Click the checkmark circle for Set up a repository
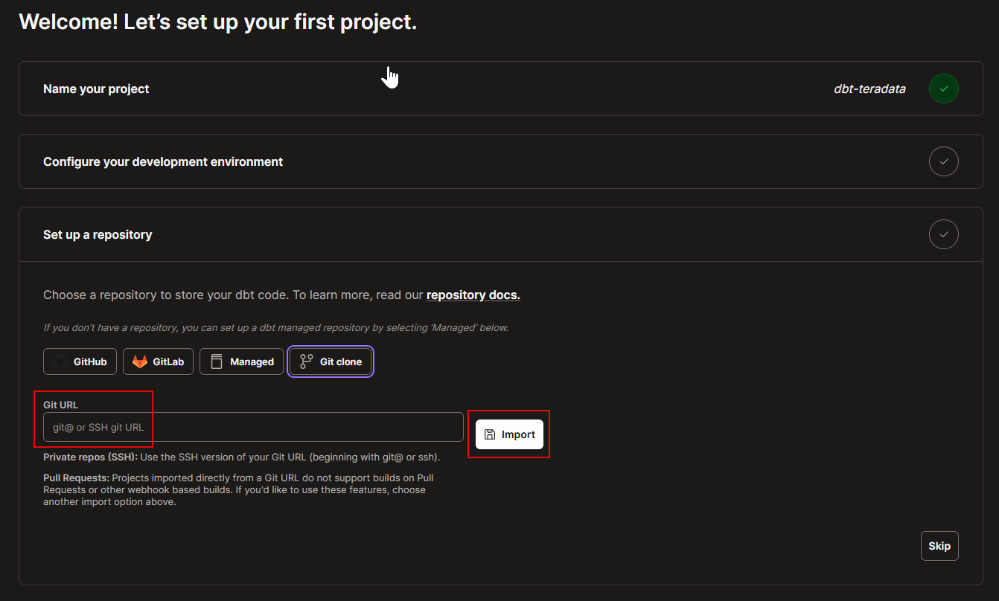The height and width of the screenshot is (601, 999). tap(943, 234)
